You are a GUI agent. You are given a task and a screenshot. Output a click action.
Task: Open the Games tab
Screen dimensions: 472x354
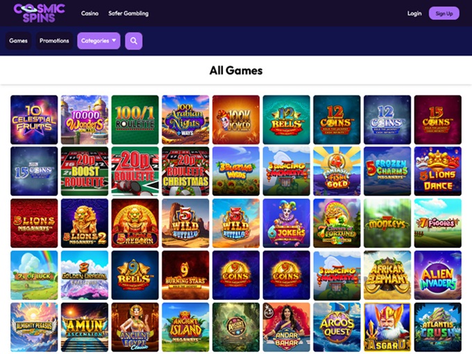click(18, 41)
